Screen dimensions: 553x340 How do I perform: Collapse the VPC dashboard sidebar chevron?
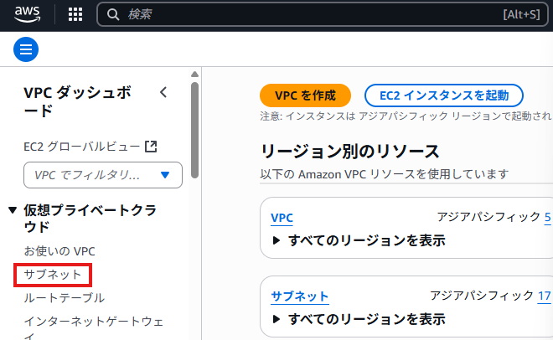(x=163, y=92)
